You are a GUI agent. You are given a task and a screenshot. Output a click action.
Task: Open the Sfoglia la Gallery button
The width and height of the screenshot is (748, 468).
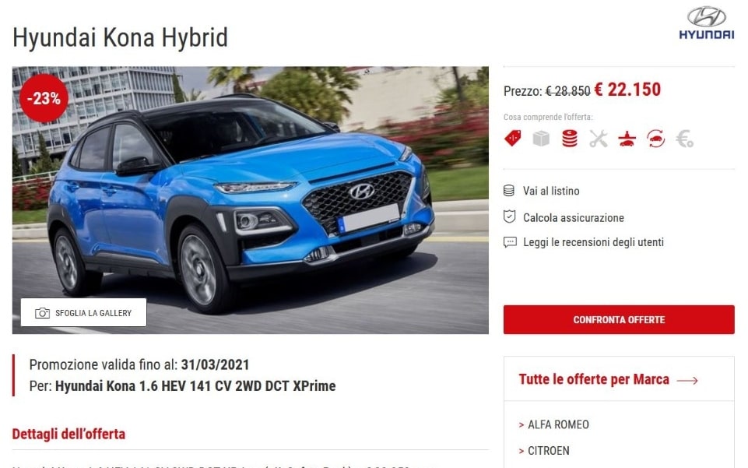[x=83, y=312]
